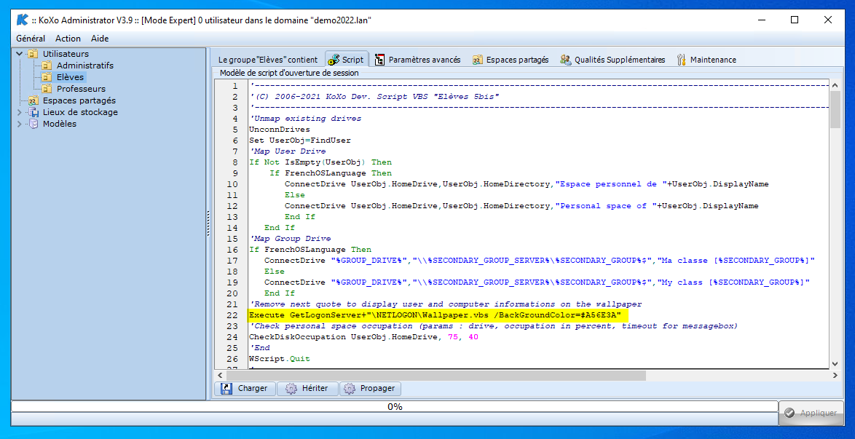Click the ConnectDrive line with "My class"
The width and height of the screenshot is (855, 439).
click(537, 282)
